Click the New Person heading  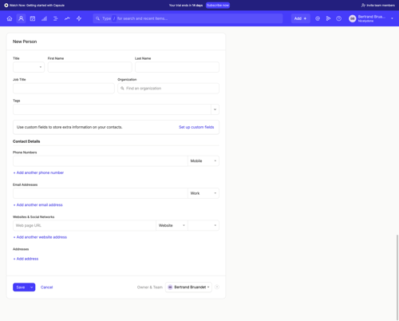pyautogui.click(x=25, y=42)
